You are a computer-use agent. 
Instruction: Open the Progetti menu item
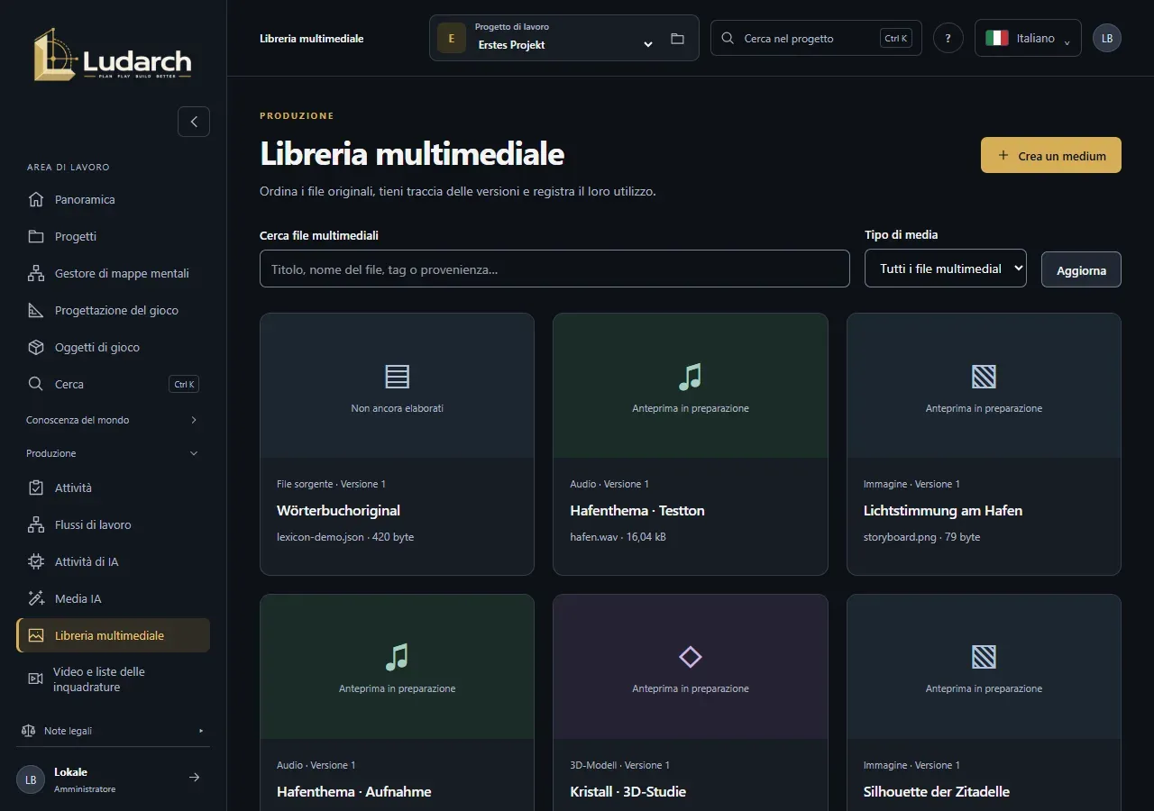[x=113, y=236]
